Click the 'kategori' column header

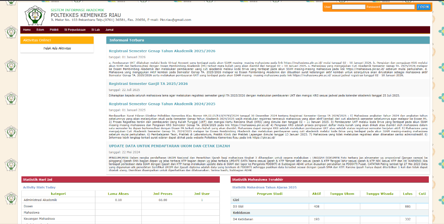[x=59, y=194]
